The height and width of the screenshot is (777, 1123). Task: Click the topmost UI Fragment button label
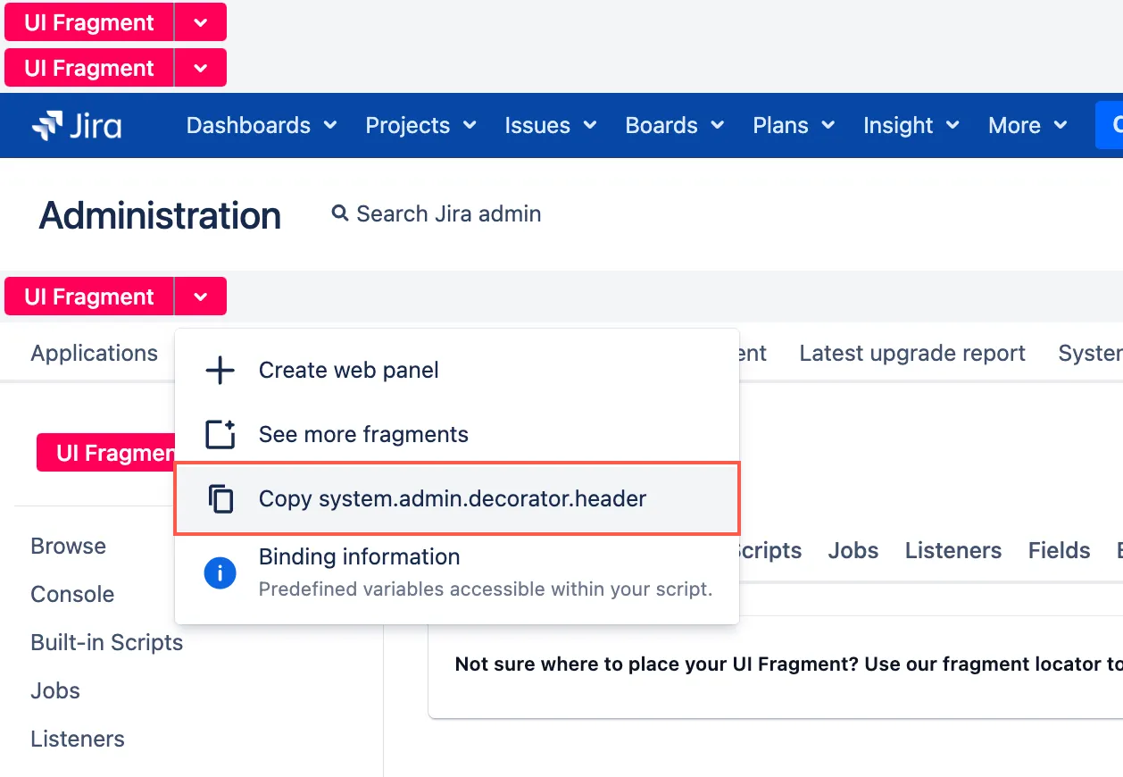point(89,22)
